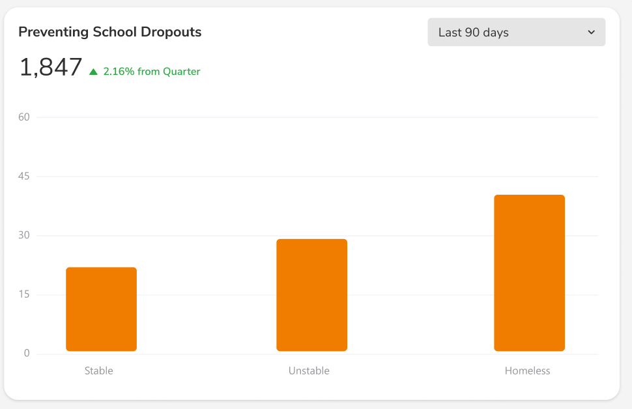Click the 1,847 total value
The image size is (632, 409).
(x=51, y=67)
